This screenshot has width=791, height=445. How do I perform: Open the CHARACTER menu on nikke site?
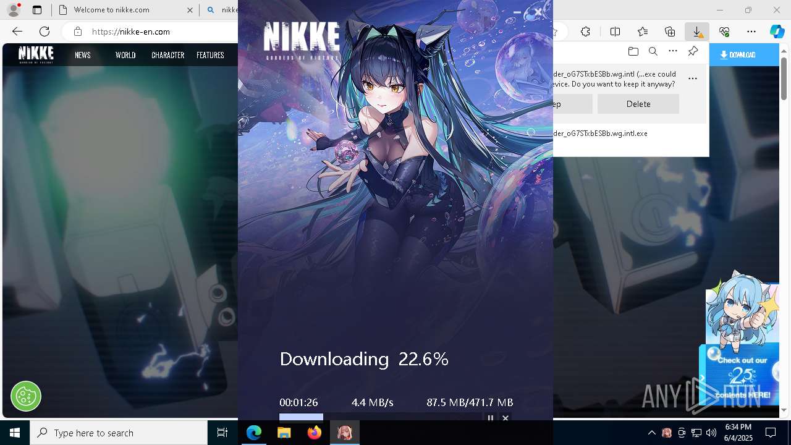point(168,55)
